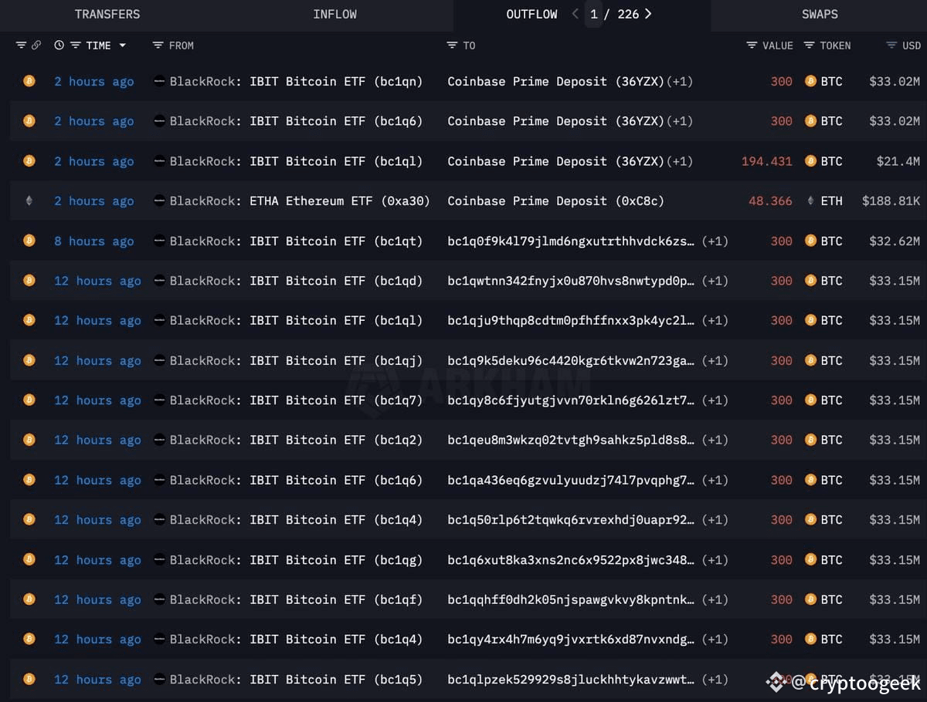This screenshot has width=927, height=702.
Task: Open address bc1qlpzek529929s8jluckhhtykavzwwt
Action: click(571, 679)
